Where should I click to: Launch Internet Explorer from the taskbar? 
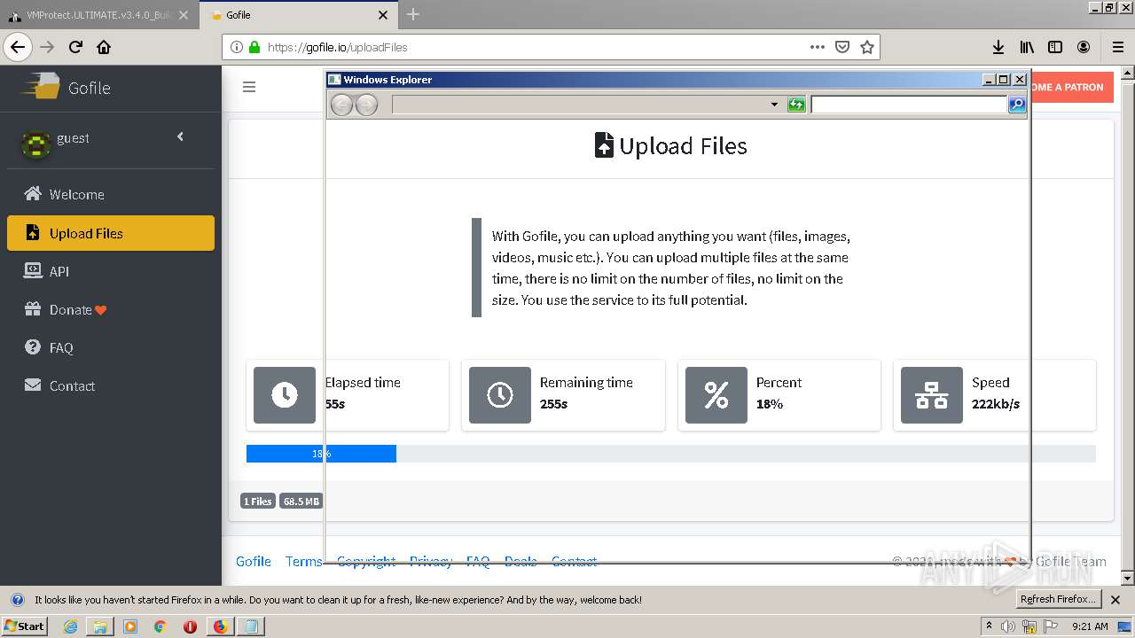[x=71, y=626]
